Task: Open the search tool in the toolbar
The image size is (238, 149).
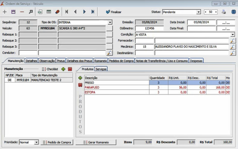Action: (31, 12)
